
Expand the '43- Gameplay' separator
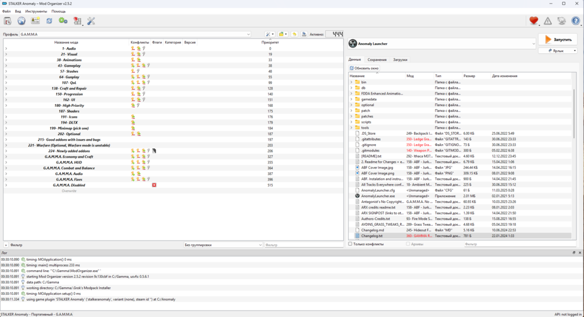tap(6, 65)
